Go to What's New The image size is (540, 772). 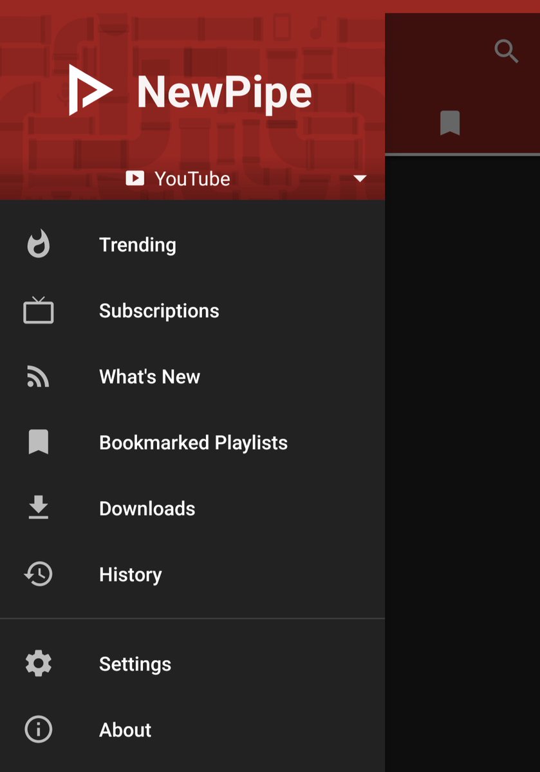click(x=192, y=376)
